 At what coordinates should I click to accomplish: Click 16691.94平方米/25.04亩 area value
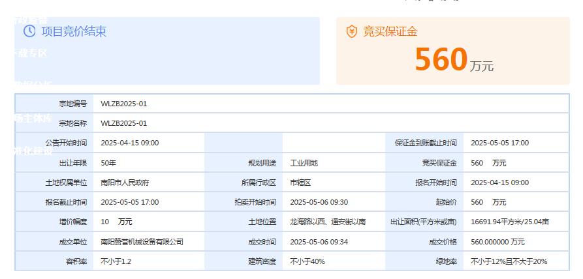(x=510, y=222)
